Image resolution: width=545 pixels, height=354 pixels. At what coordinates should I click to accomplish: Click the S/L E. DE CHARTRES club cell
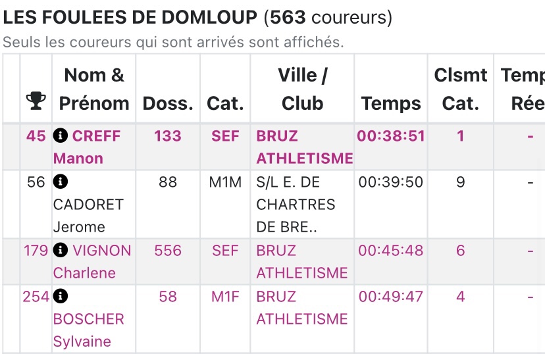click(296, 205)
